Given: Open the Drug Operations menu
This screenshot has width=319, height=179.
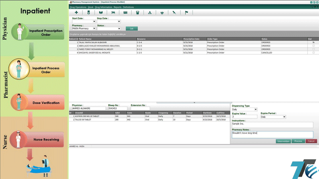Looking at the screenshot, I should pos(77,7).
